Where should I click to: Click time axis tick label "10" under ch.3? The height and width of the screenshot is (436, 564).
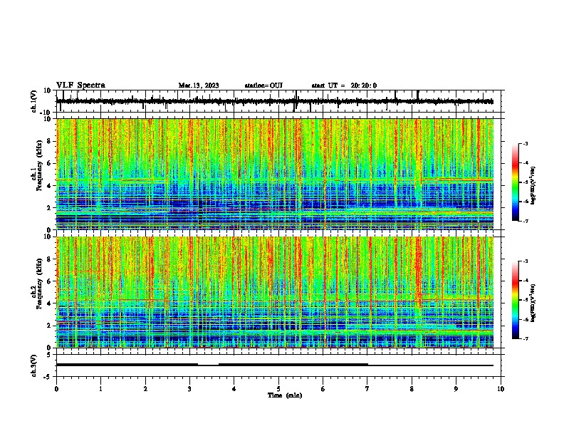(x=501, y=389)
